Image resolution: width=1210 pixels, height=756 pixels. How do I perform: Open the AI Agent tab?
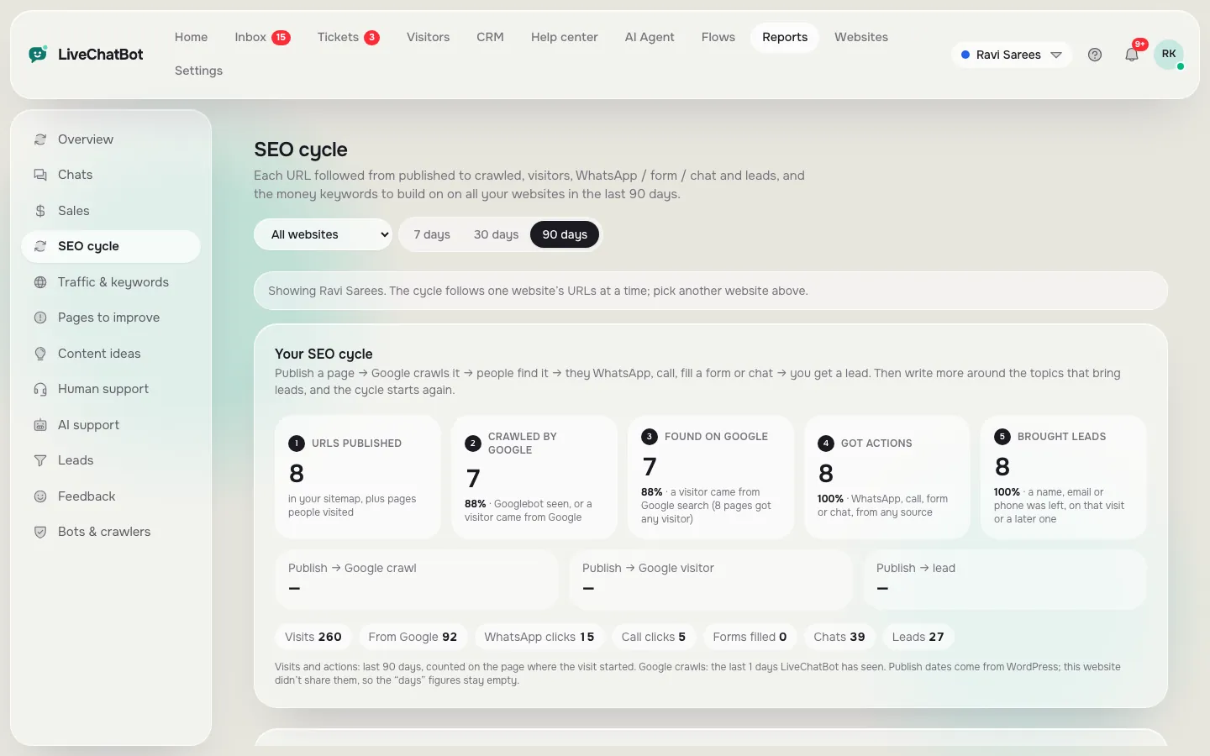(x=650, y=37)
